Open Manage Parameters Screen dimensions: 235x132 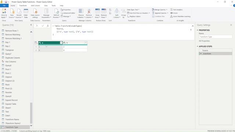point(46,13)
